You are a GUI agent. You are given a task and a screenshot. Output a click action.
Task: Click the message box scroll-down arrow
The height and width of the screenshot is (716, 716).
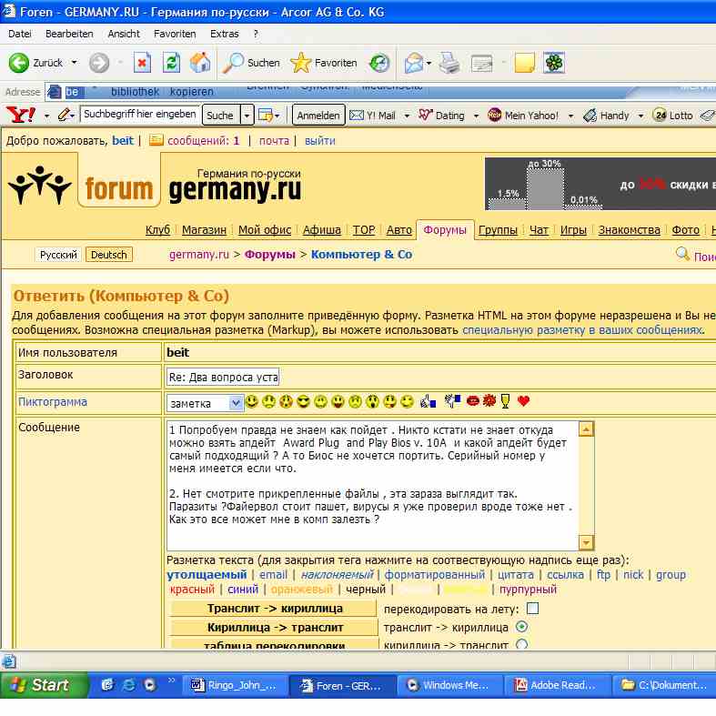point(586,542)
